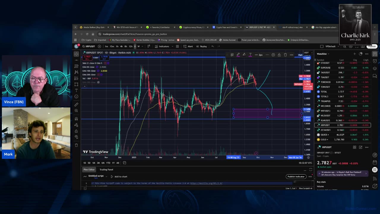The height and width of the screenshot is (214, 380).
Task: Open more options in floating drawing toolbar
Action: (x=292, y=55)
